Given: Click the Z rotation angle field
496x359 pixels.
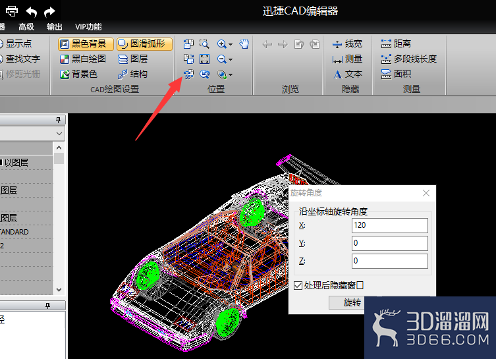Looking at the screenshot, I should tap(390, 261).
